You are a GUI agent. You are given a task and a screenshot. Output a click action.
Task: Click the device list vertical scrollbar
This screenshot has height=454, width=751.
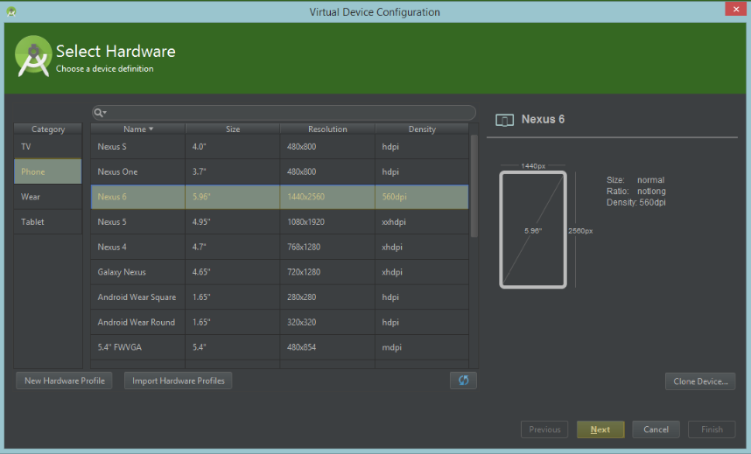tap(474, 185)
